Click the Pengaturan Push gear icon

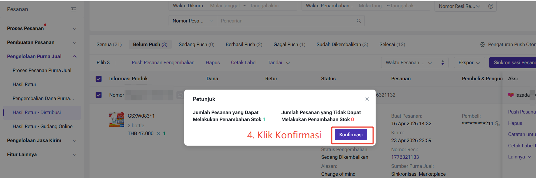tap(482, 44)
